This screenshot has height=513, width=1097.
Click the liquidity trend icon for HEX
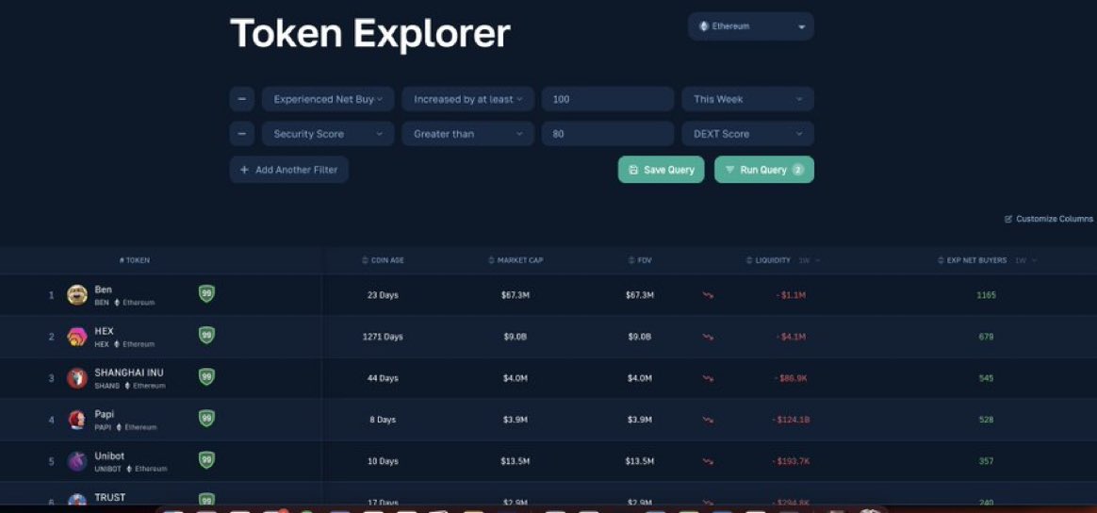point(708,338)
